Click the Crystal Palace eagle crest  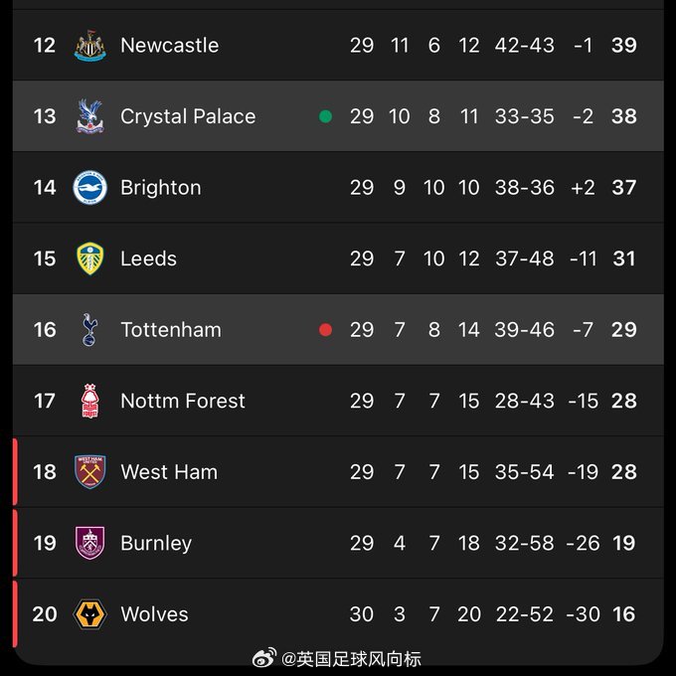90,116
